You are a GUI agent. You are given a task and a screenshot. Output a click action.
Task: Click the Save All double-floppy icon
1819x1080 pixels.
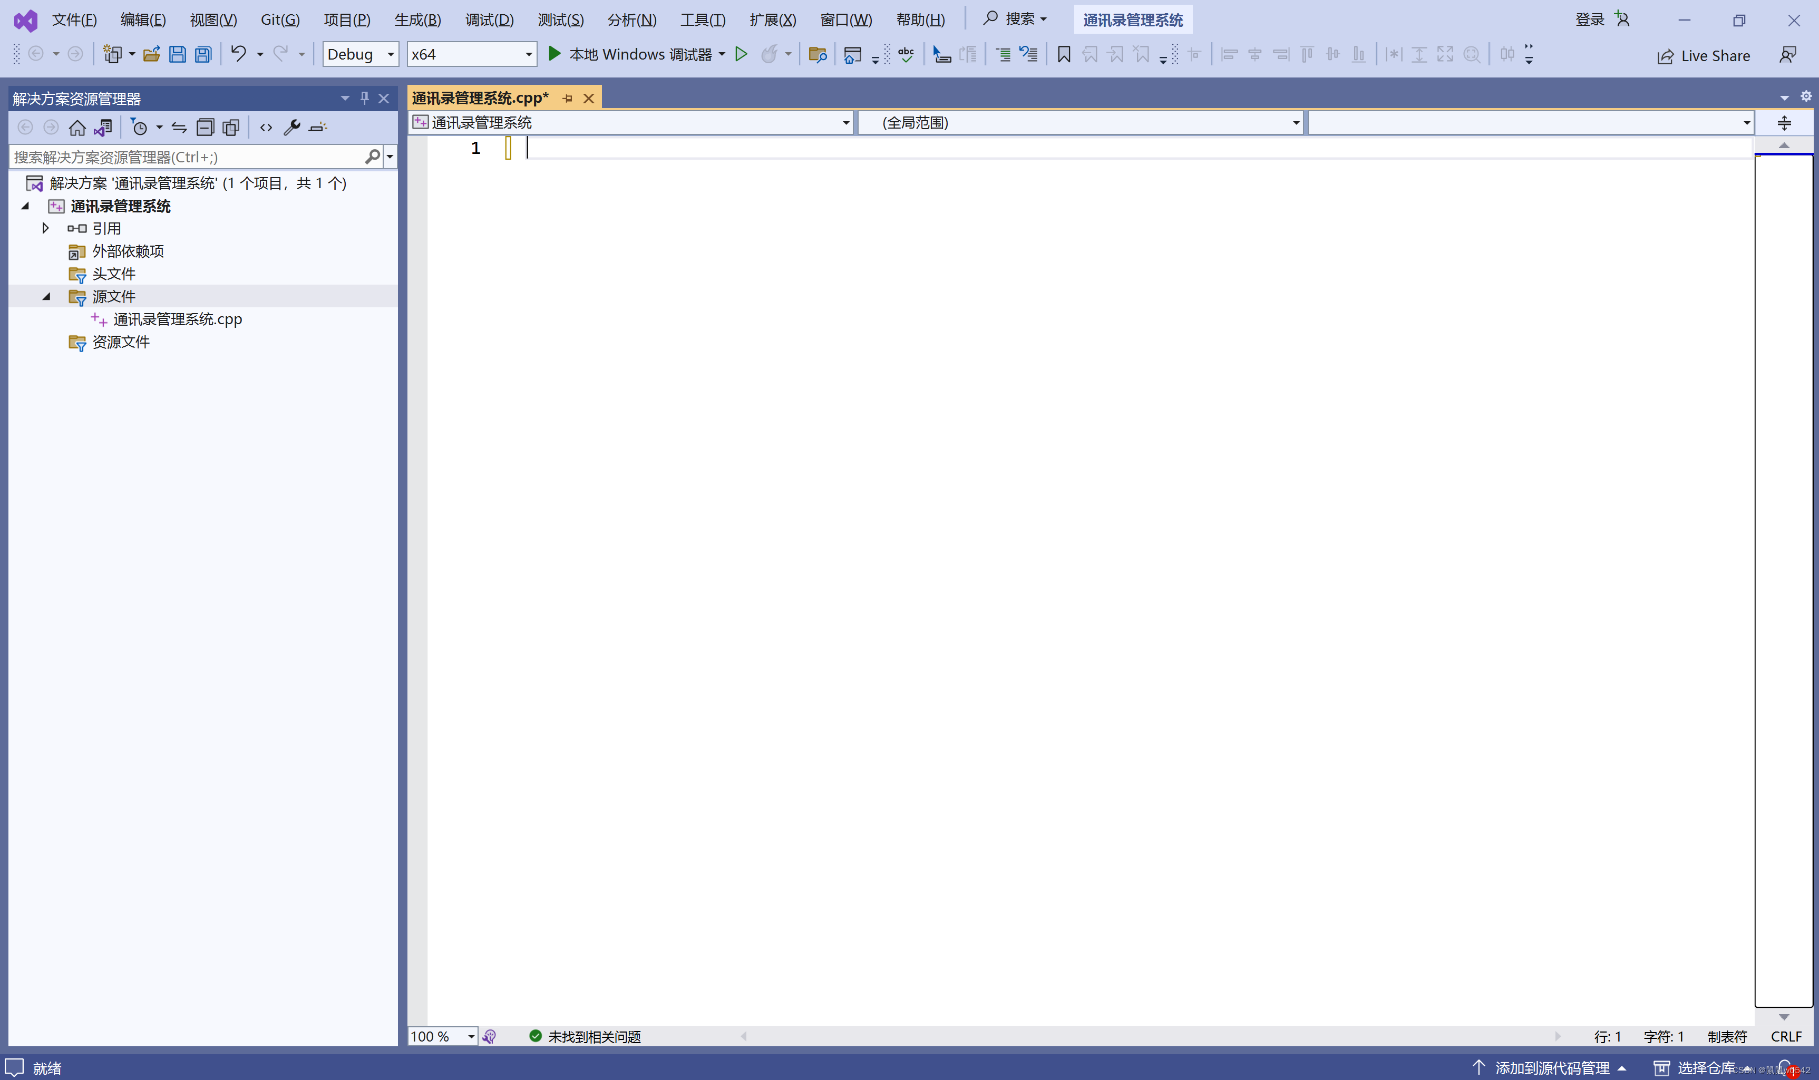coord(204,54)
